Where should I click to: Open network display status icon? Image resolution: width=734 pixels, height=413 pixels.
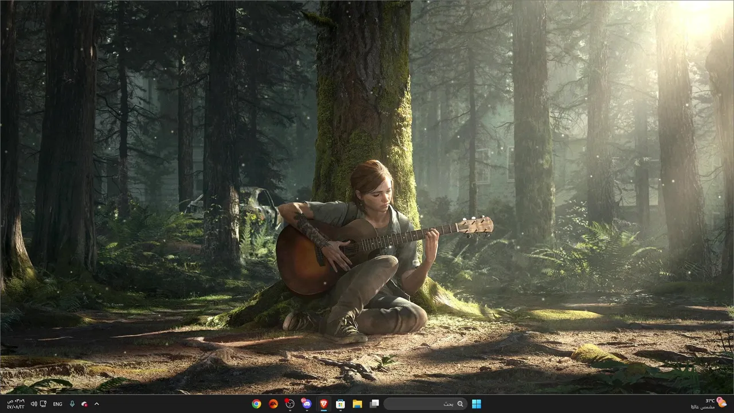[44, 404]
